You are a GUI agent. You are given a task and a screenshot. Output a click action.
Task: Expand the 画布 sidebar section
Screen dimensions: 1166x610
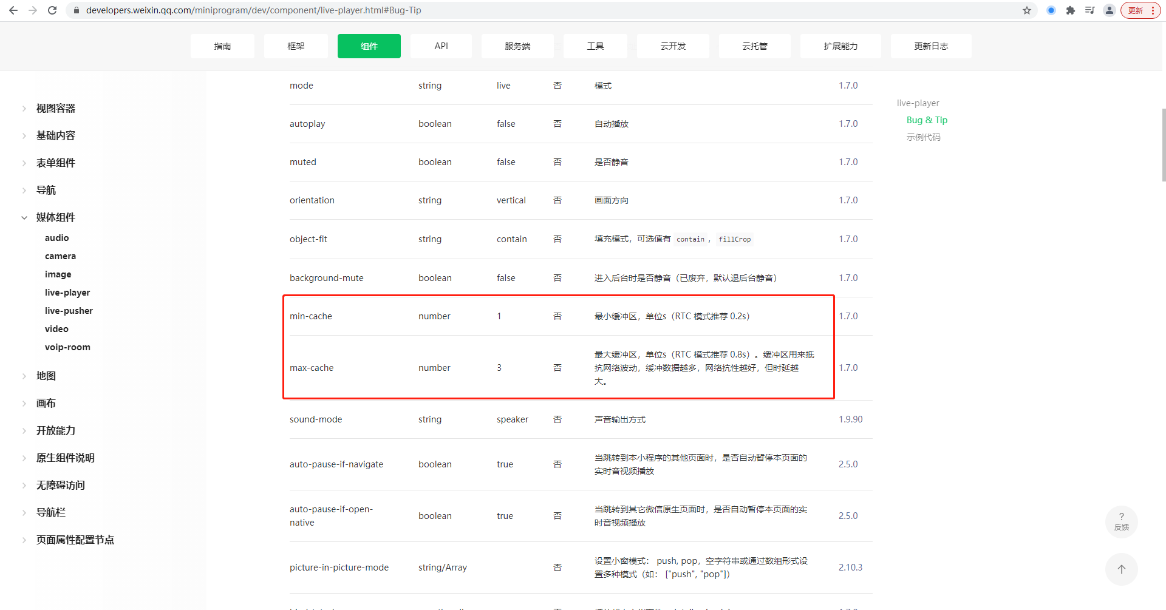pos(46,404)
